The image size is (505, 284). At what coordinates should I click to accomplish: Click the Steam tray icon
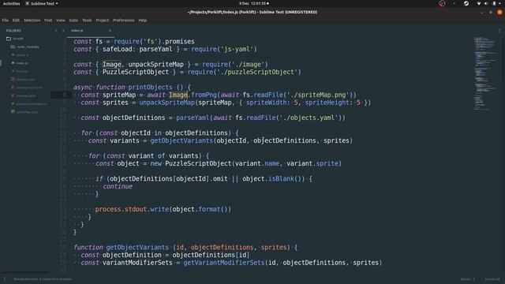point(466,3)
